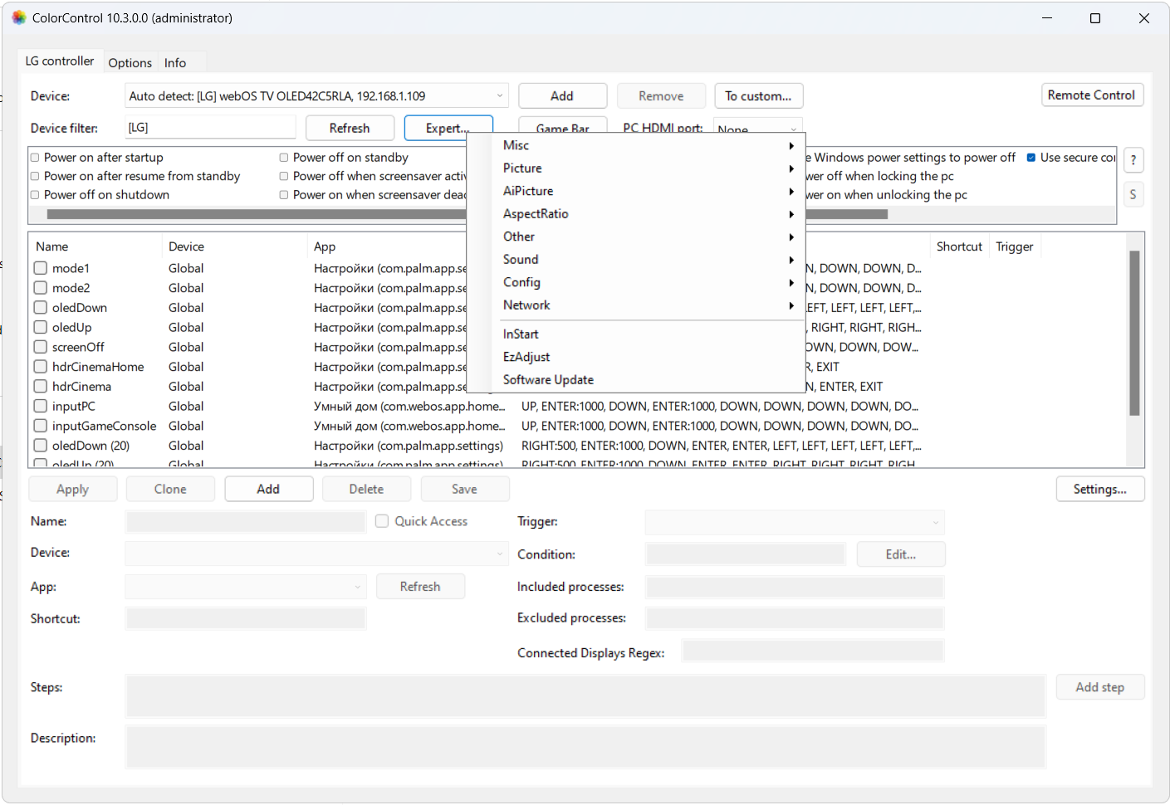Select InStart from the expert menu

(x=521, y=334)
